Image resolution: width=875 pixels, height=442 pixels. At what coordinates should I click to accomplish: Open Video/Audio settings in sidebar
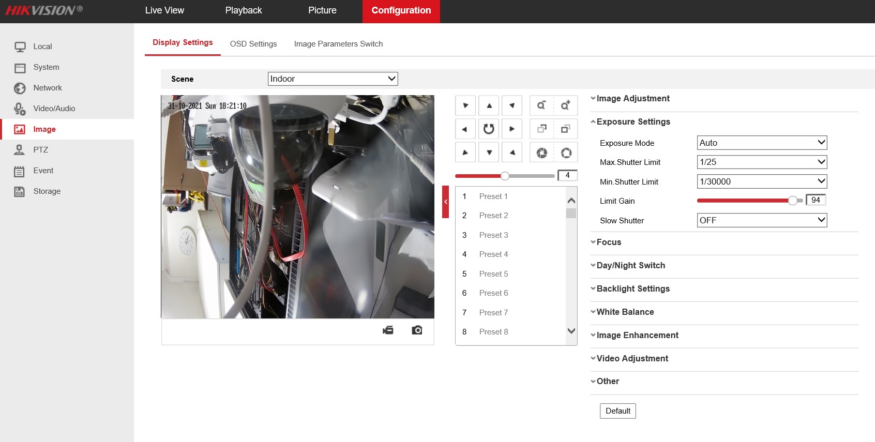click(67, 109)
